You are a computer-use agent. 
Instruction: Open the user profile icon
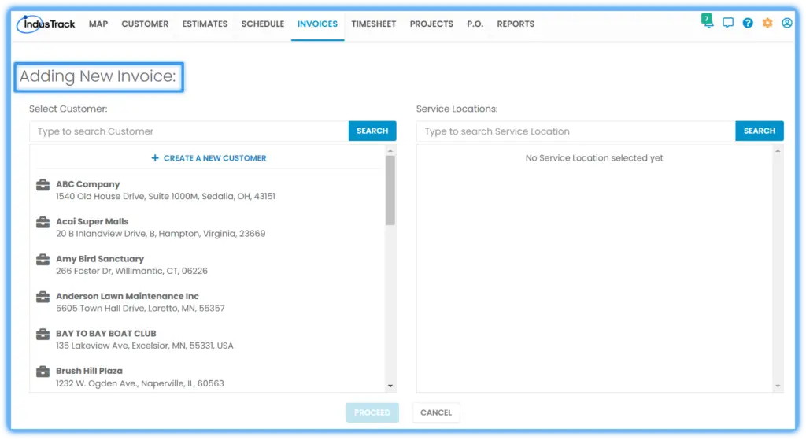click(x=787, y=23)
